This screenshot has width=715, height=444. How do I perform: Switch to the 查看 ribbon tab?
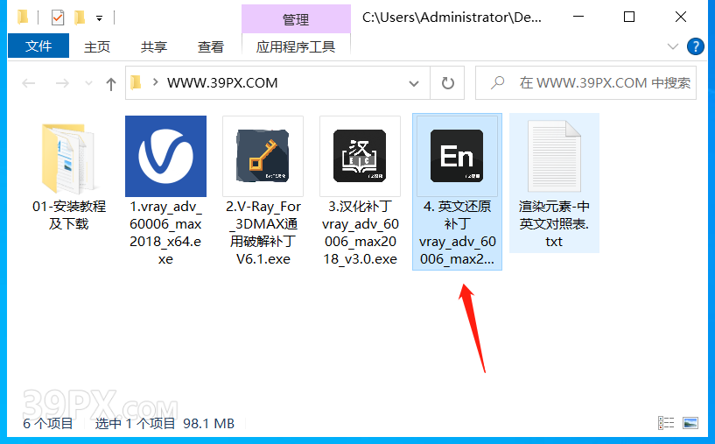click(x=211, y=46)
